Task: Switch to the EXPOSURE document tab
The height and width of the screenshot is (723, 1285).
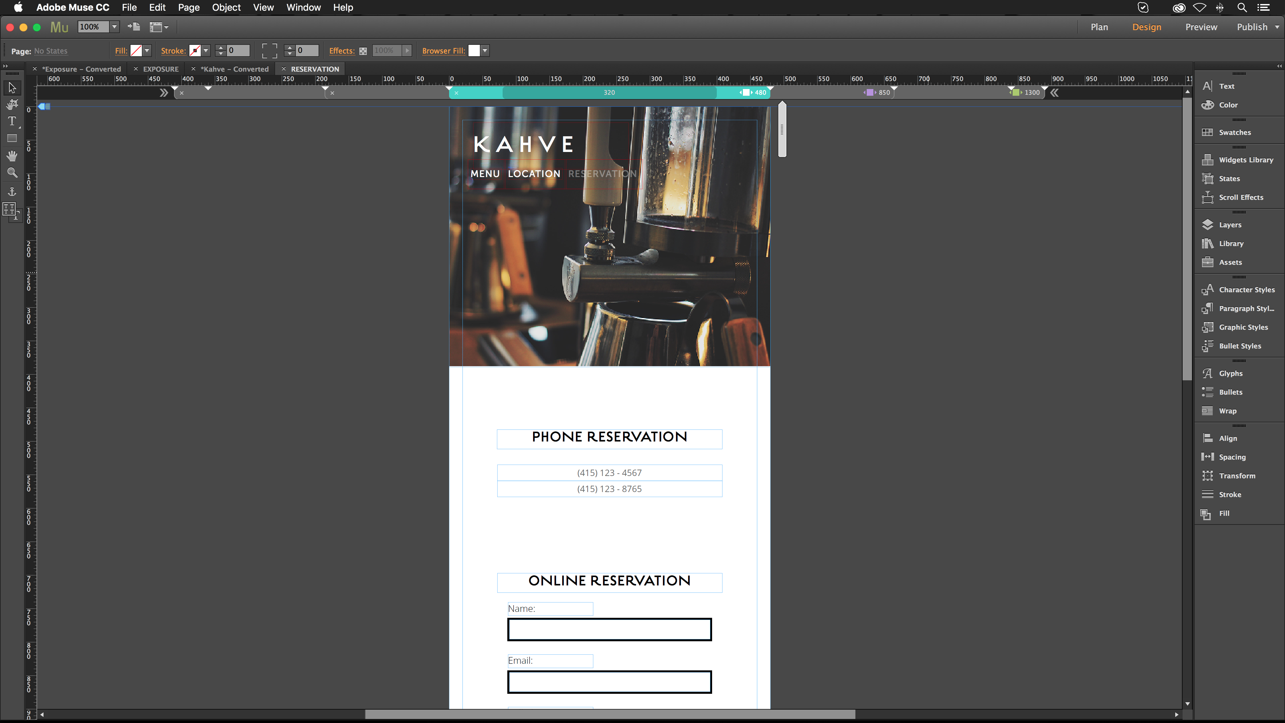Action: coord(161,69)
